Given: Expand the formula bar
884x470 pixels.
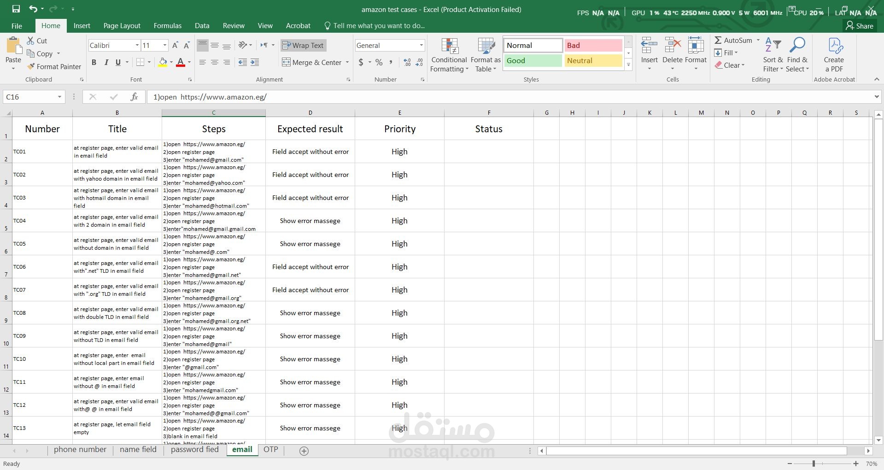Looking at the screenshot, I should point(876,97).
